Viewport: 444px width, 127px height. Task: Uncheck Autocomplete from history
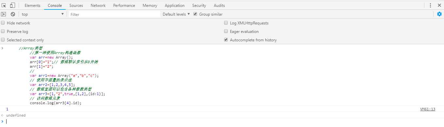pyautogui.click(x=226, y=40)
